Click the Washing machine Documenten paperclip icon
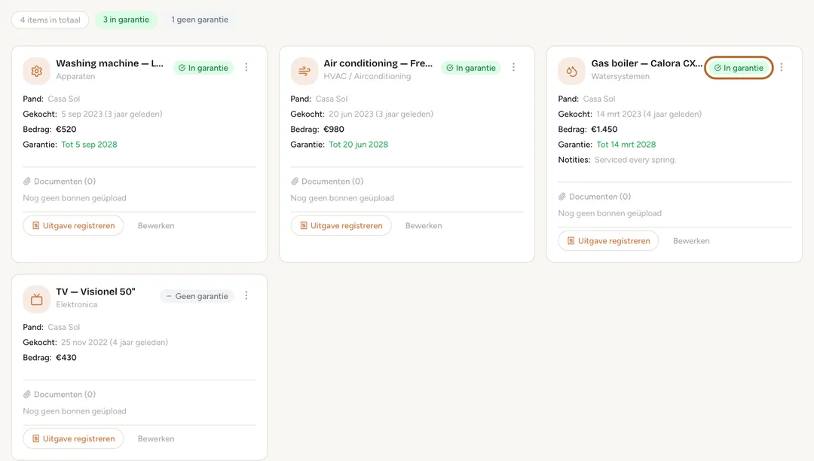 pos(27,182)
